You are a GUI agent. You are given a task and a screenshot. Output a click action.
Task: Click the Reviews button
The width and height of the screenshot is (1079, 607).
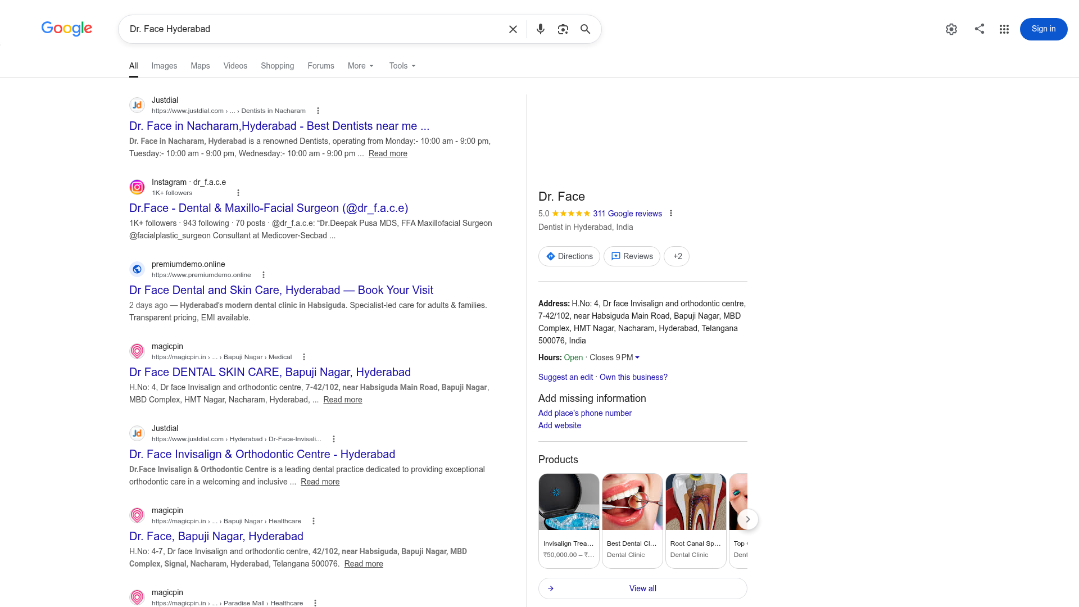632,256
